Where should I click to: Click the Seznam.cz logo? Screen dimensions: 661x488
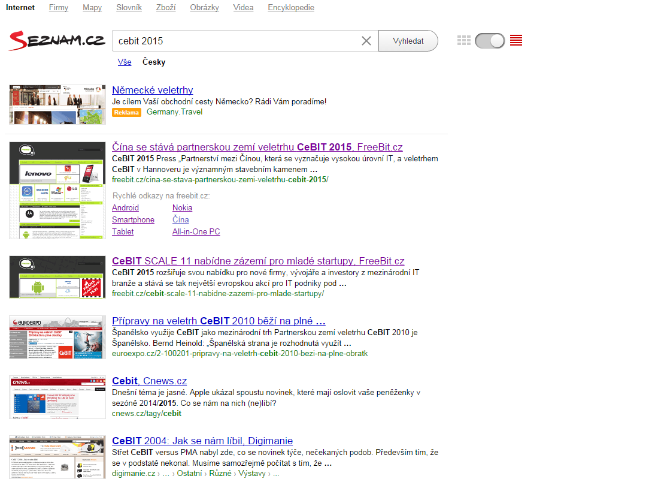click(57, 41)
